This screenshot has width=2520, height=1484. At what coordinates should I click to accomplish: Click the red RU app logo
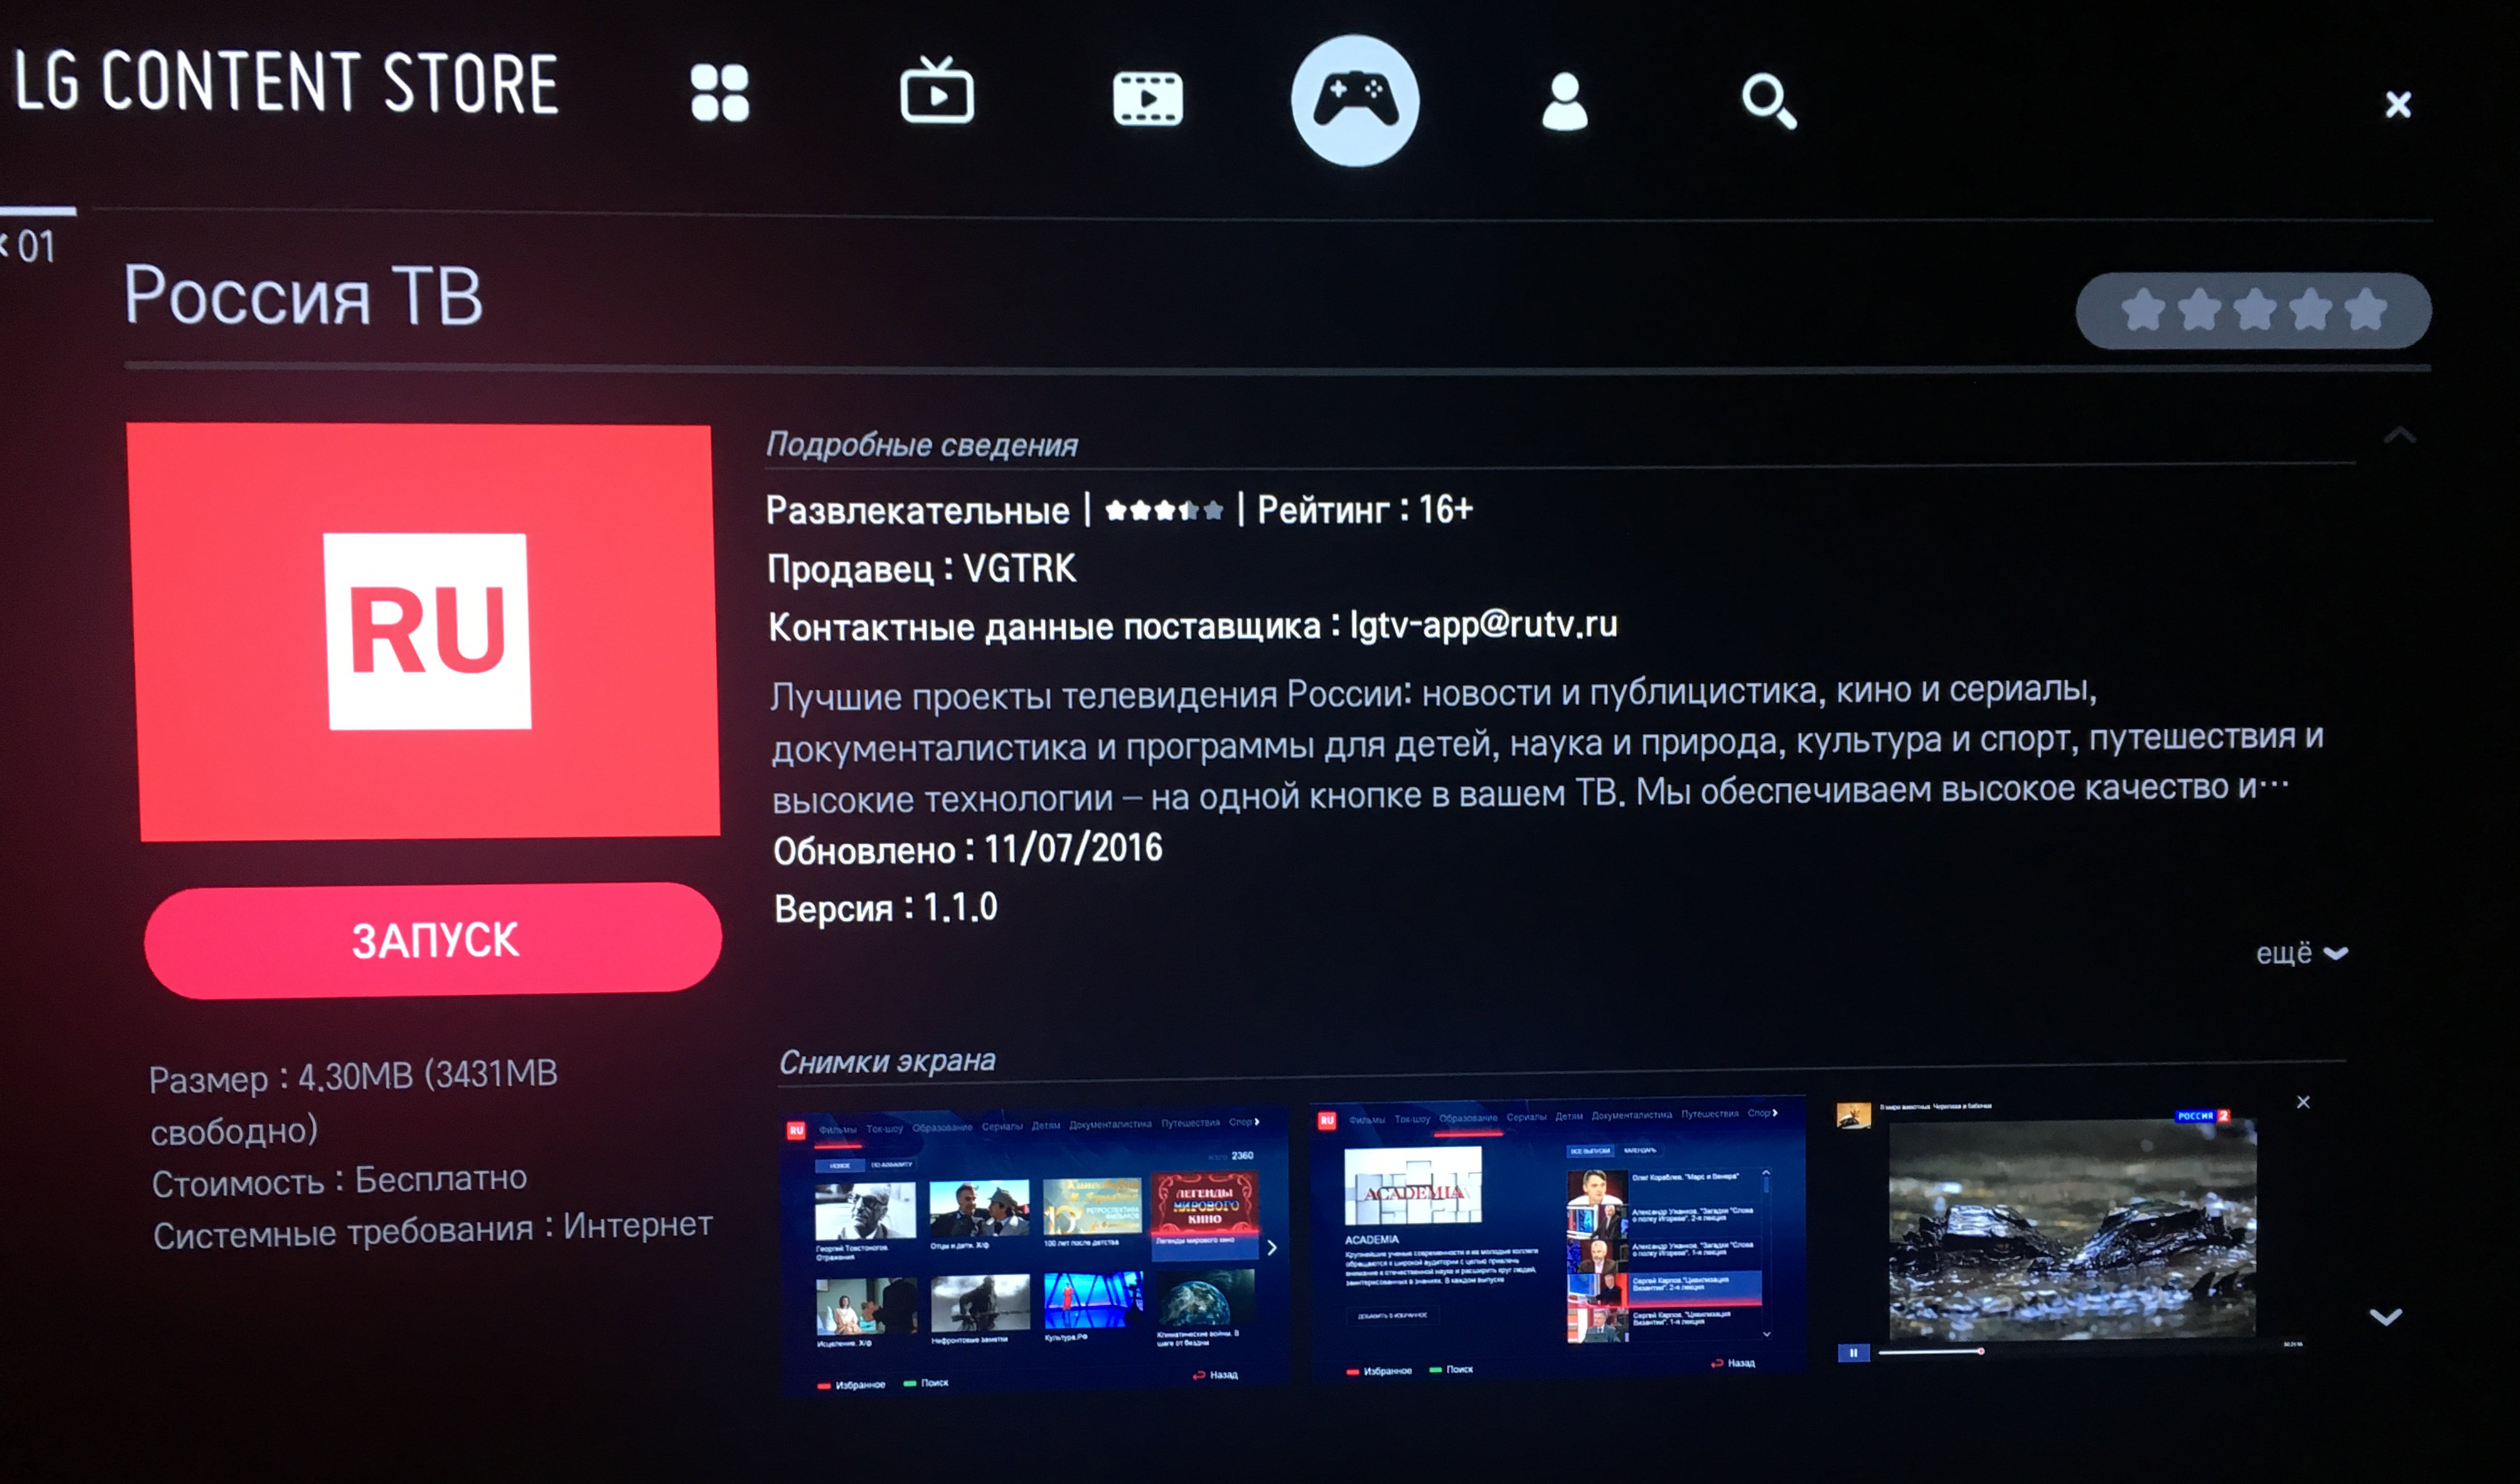pyautogui.click(x=428, y=631)
